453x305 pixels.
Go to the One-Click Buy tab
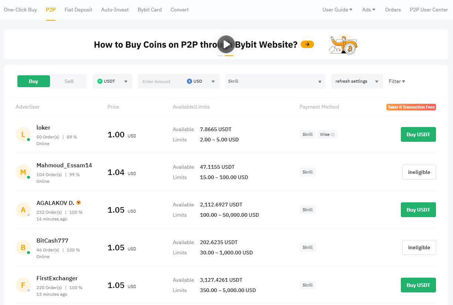20,10
